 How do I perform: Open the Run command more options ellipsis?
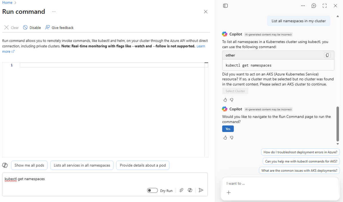click(54, 12)
